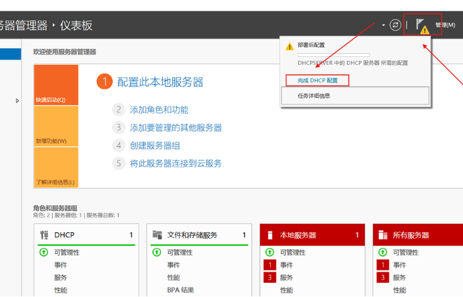Click 配置此本地服务器 link
This screenshot has height=297, width=463.
[x=160, y=81]
